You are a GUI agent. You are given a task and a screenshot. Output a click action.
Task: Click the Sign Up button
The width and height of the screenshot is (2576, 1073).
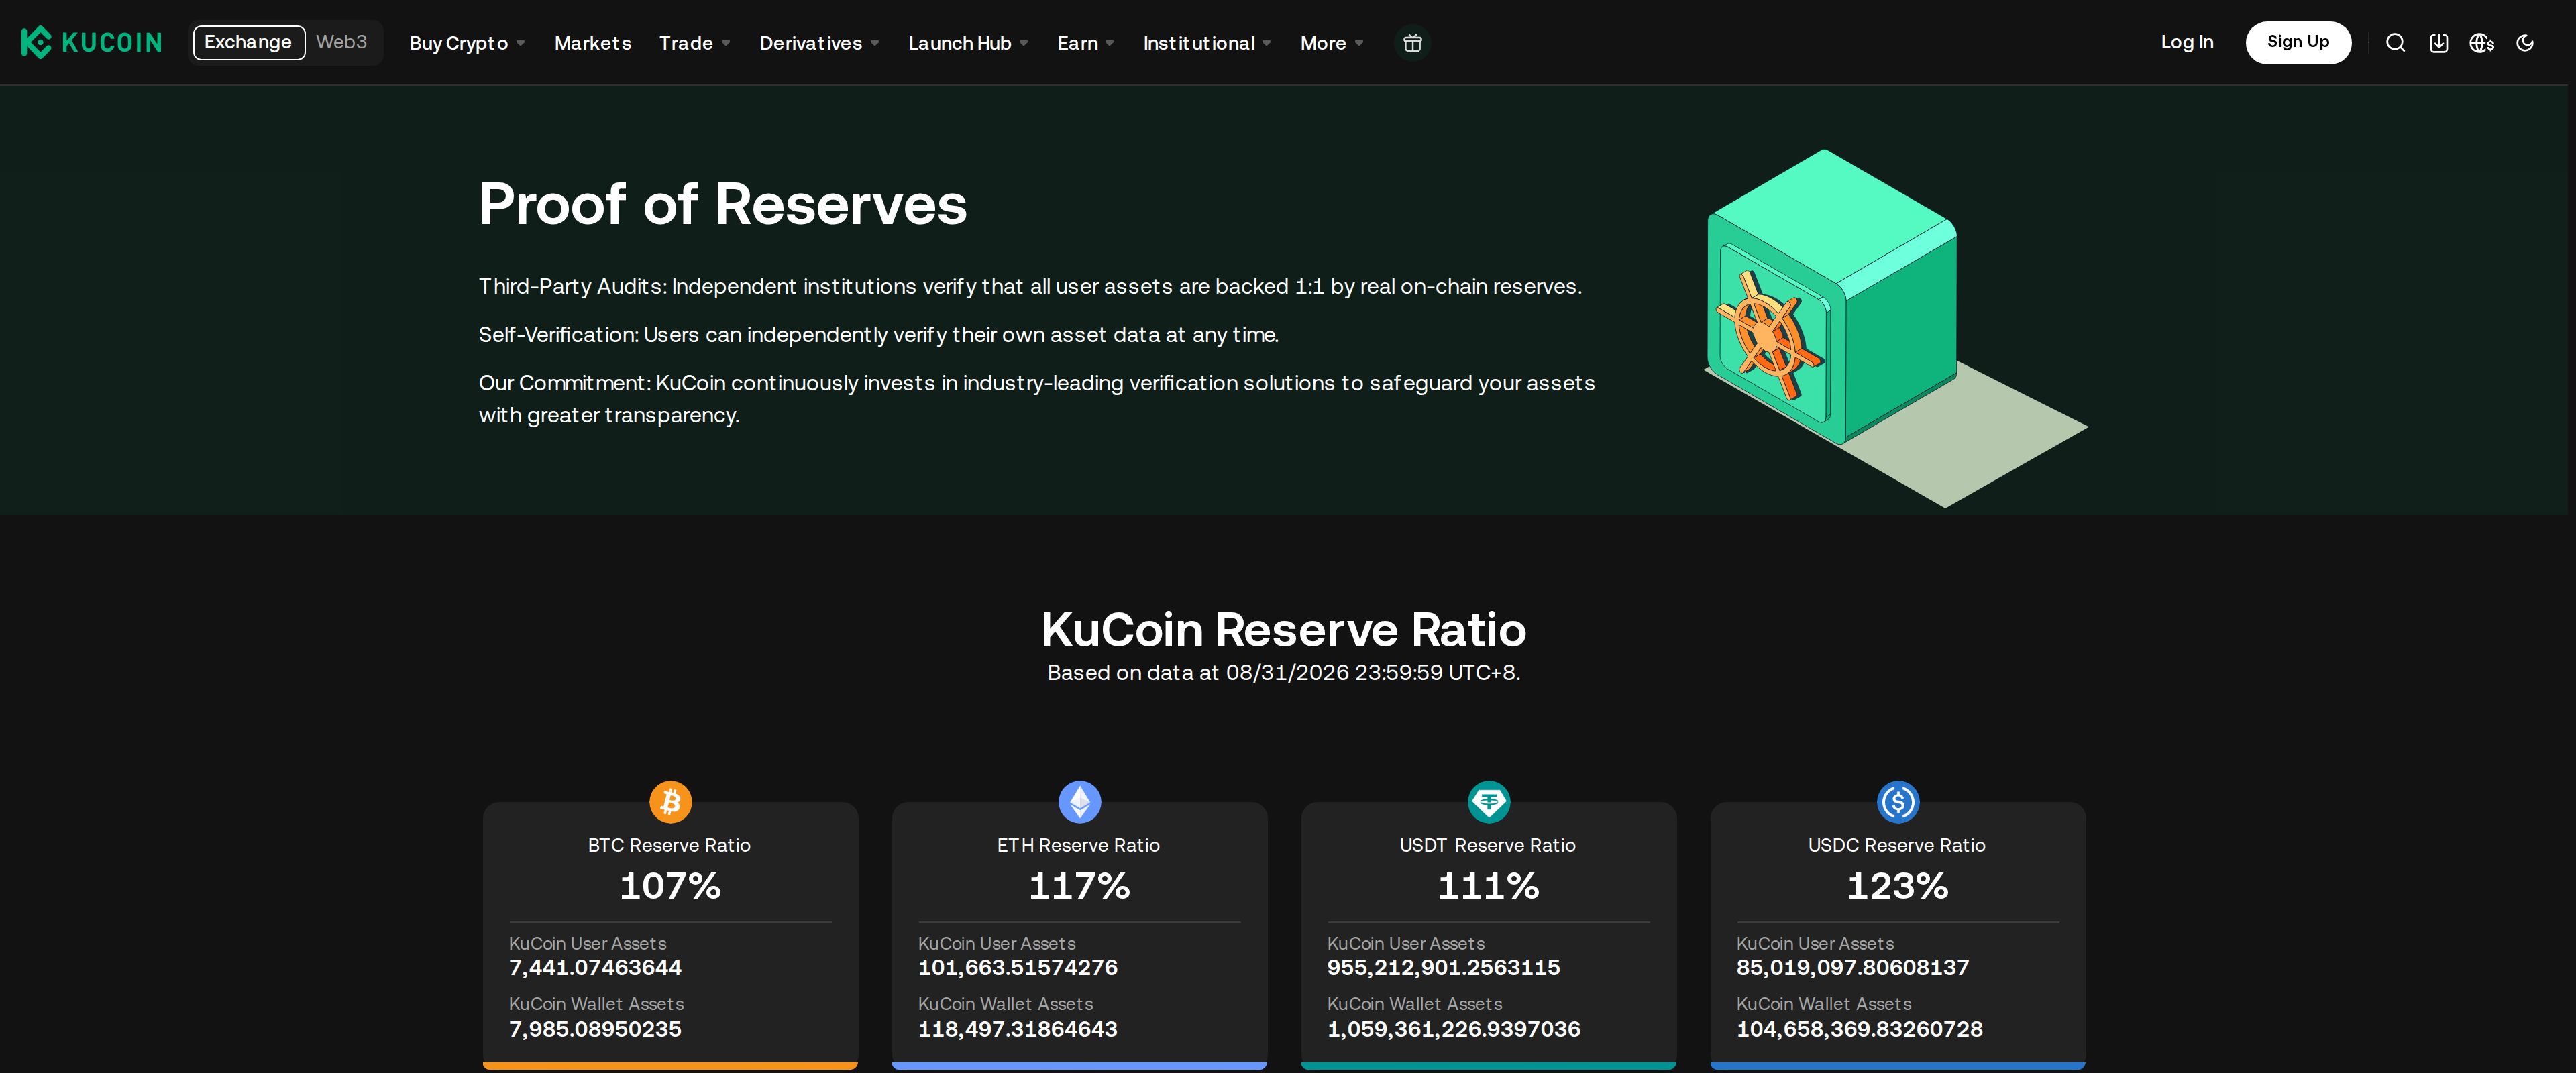2297,42
